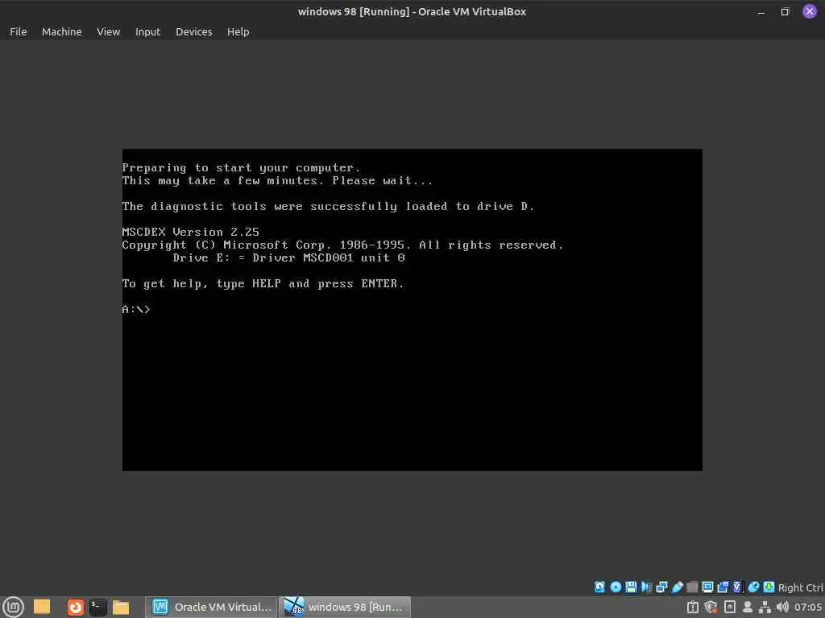825x618 pixels.
Task: Click the Right Ctrl host key label
Action: (800, 587)
